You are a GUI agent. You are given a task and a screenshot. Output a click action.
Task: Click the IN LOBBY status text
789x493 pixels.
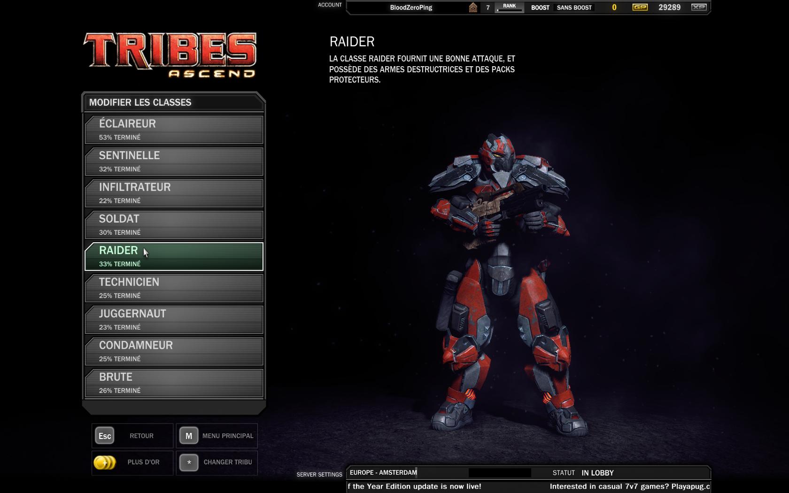click(597, 473)
